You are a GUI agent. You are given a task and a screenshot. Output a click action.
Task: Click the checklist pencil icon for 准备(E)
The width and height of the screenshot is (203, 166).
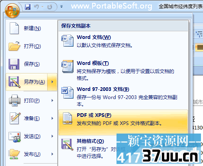tap(15, 118)
